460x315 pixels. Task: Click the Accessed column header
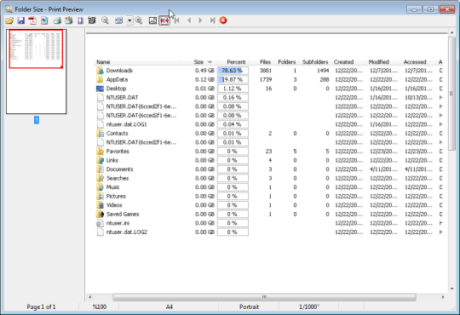click(x=415, y=62)
